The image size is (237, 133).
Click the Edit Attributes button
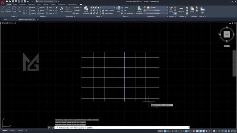point(127,13)
